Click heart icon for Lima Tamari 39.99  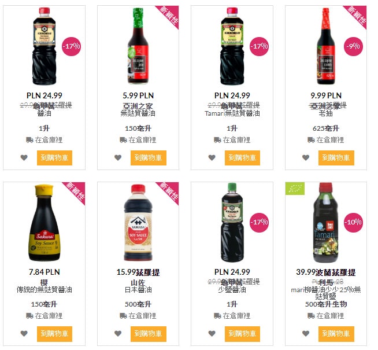(306, 334)
